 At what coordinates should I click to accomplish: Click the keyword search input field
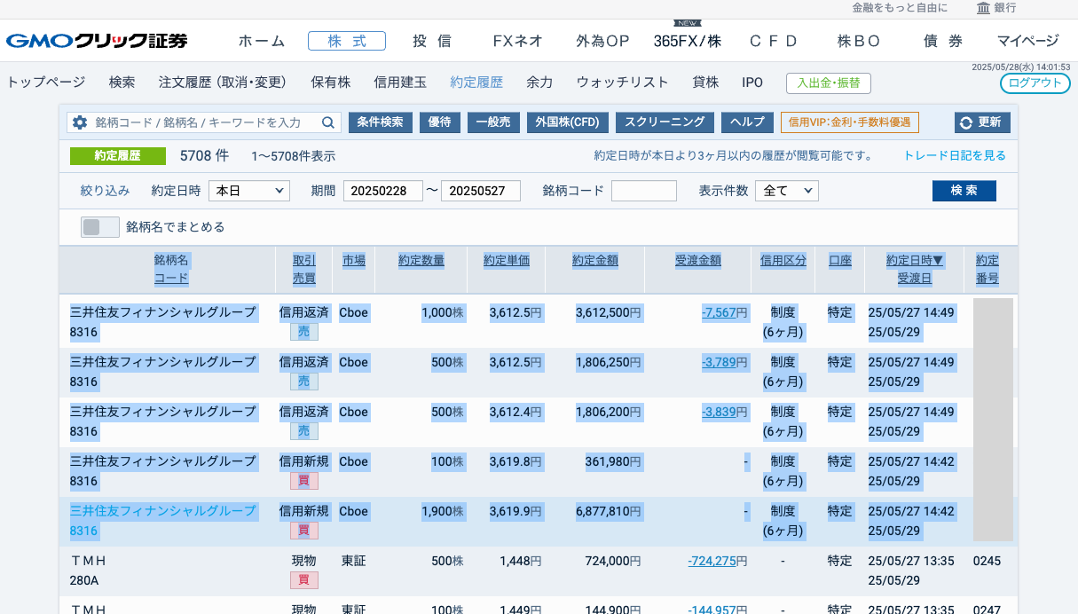click(205, 122)
